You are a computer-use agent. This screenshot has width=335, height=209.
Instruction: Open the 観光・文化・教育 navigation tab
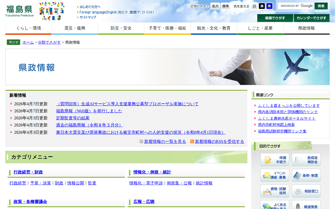[214, 28]
